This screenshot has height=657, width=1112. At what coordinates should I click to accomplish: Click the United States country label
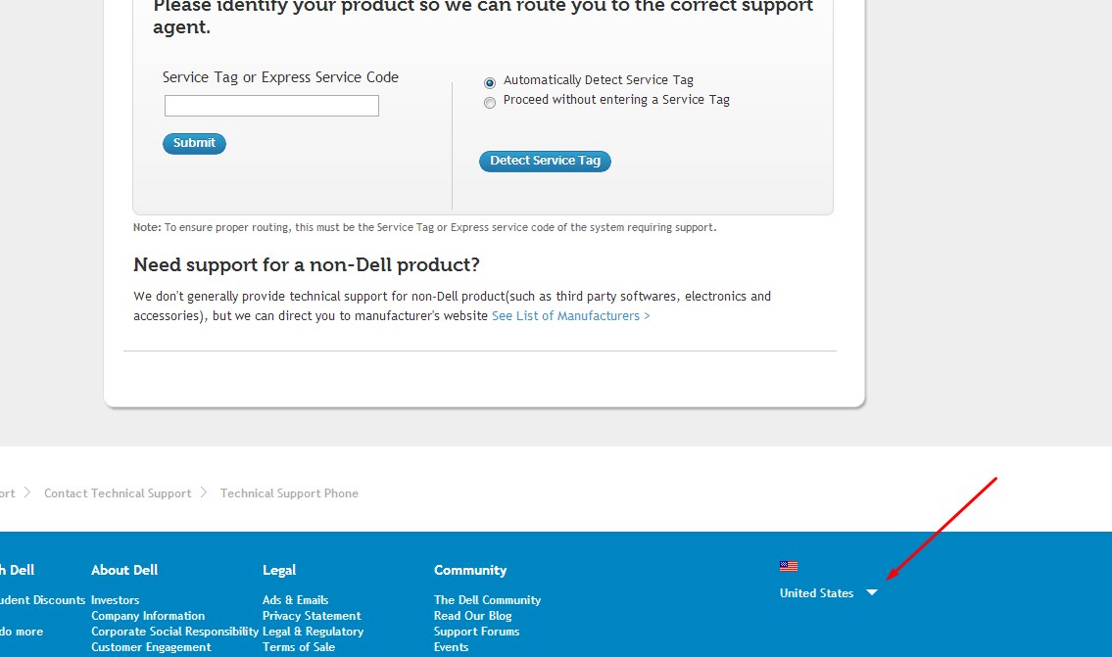click(x=816, y=593)
